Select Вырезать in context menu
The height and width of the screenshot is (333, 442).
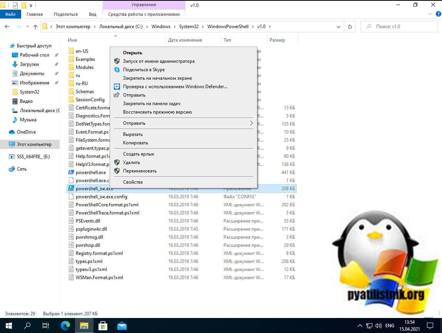point(183,134)
